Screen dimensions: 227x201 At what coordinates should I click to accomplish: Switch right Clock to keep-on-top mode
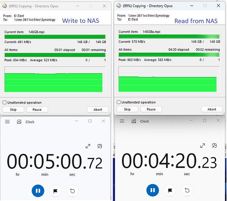(x=214, y=145)
